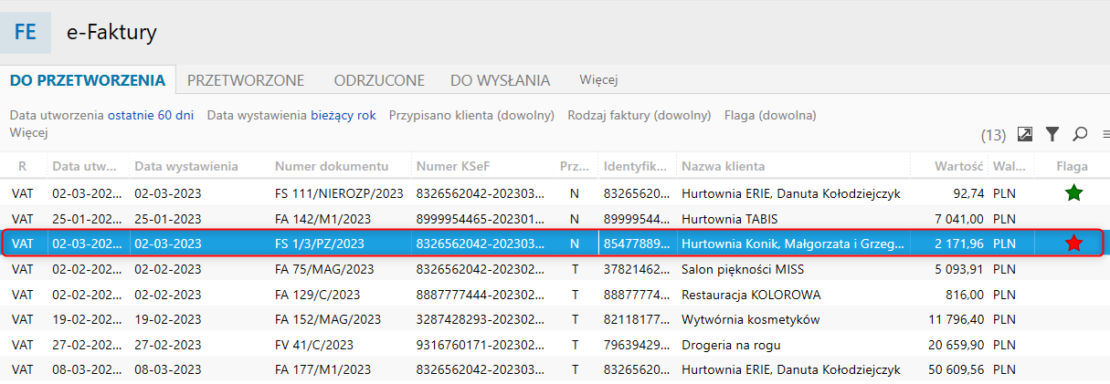
Task: Switch to the DO WYSŁANIA tab
Action: [501, 80]
